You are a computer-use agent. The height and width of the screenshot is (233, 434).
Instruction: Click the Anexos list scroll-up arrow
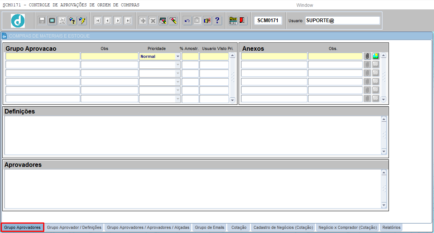pos(383,56)
